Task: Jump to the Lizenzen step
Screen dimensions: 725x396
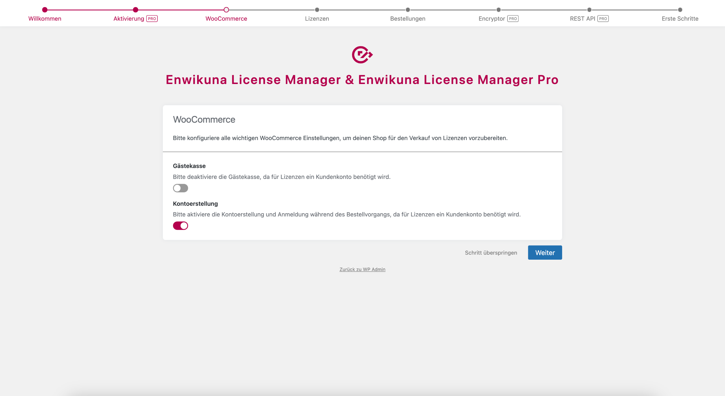Action: point(317,19)
